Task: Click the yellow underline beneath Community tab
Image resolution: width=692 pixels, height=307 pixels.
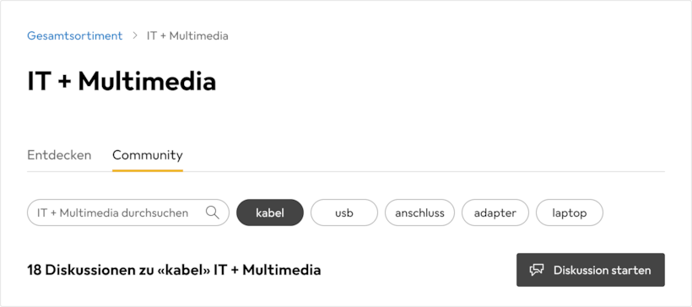Action: [148, 170]
